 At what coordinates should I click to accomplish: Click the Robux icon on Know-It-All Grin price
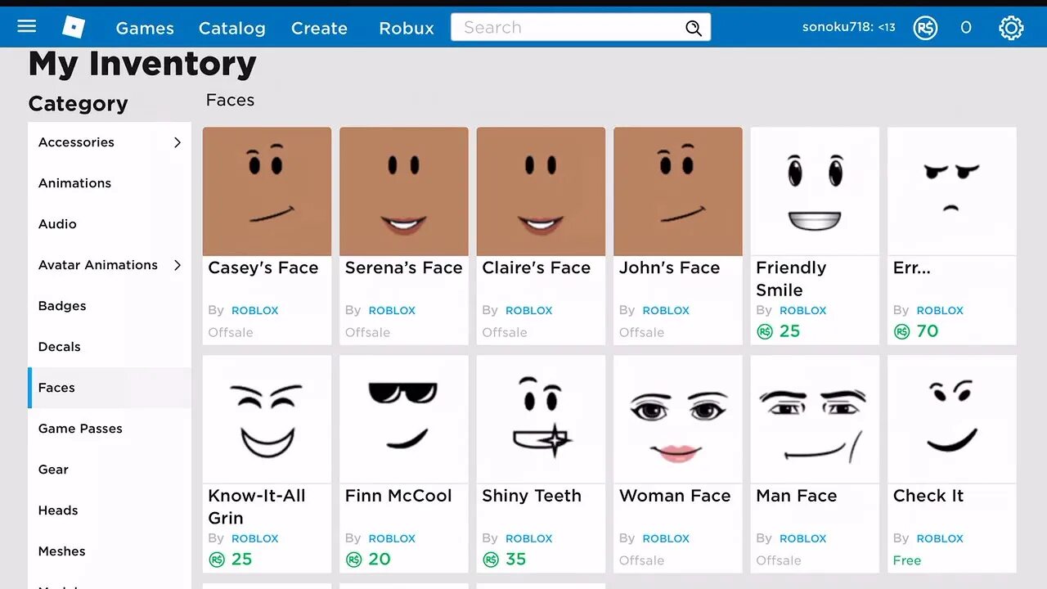216,560
